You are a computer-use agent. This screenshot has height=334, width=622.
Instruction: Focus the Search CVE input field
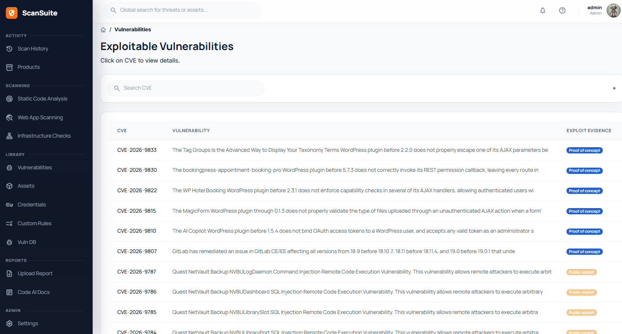[x=185, y=88]
